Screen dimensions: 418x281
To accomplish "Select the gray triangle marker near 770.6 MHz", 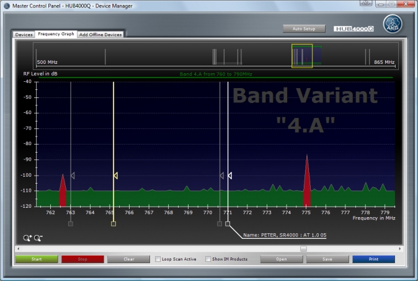I will tap(222, 176).
